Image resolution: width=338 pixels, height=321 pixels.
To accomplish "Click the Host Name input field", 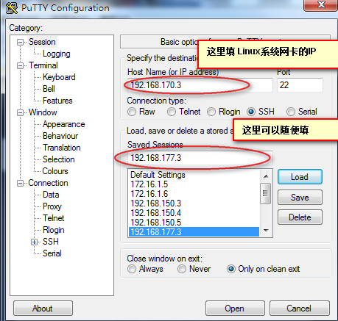I will coord(200,85).
